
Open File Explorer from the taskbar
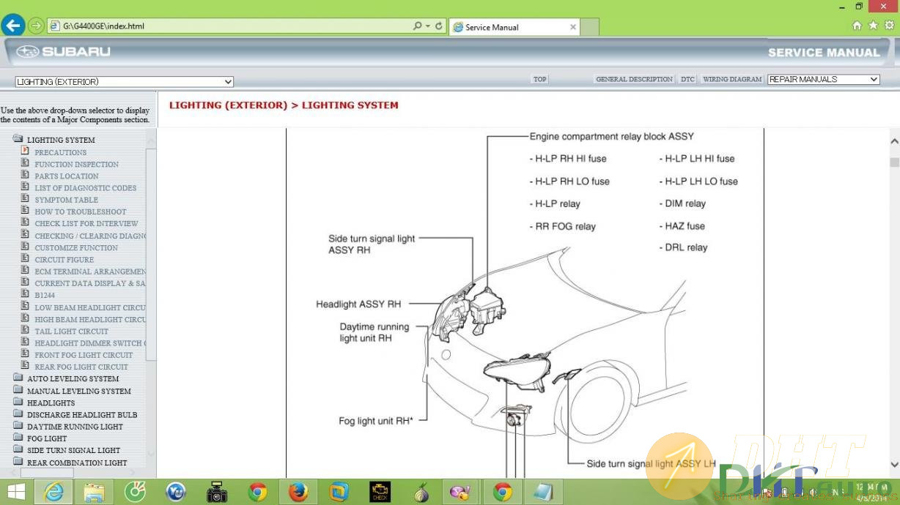point(94,492)
